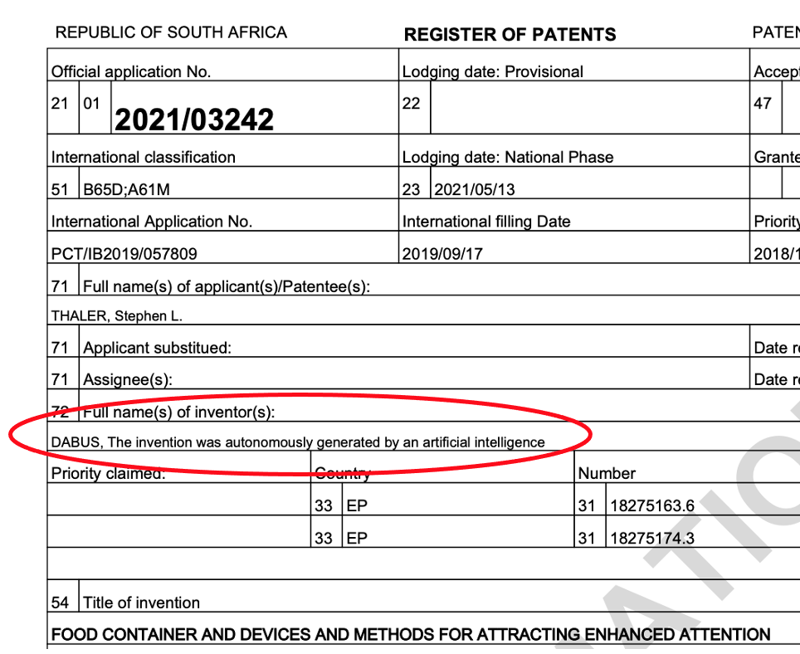Click the Lodging date: Provisional label
This screenshot has width=800, height=654.
click(492, 72)
